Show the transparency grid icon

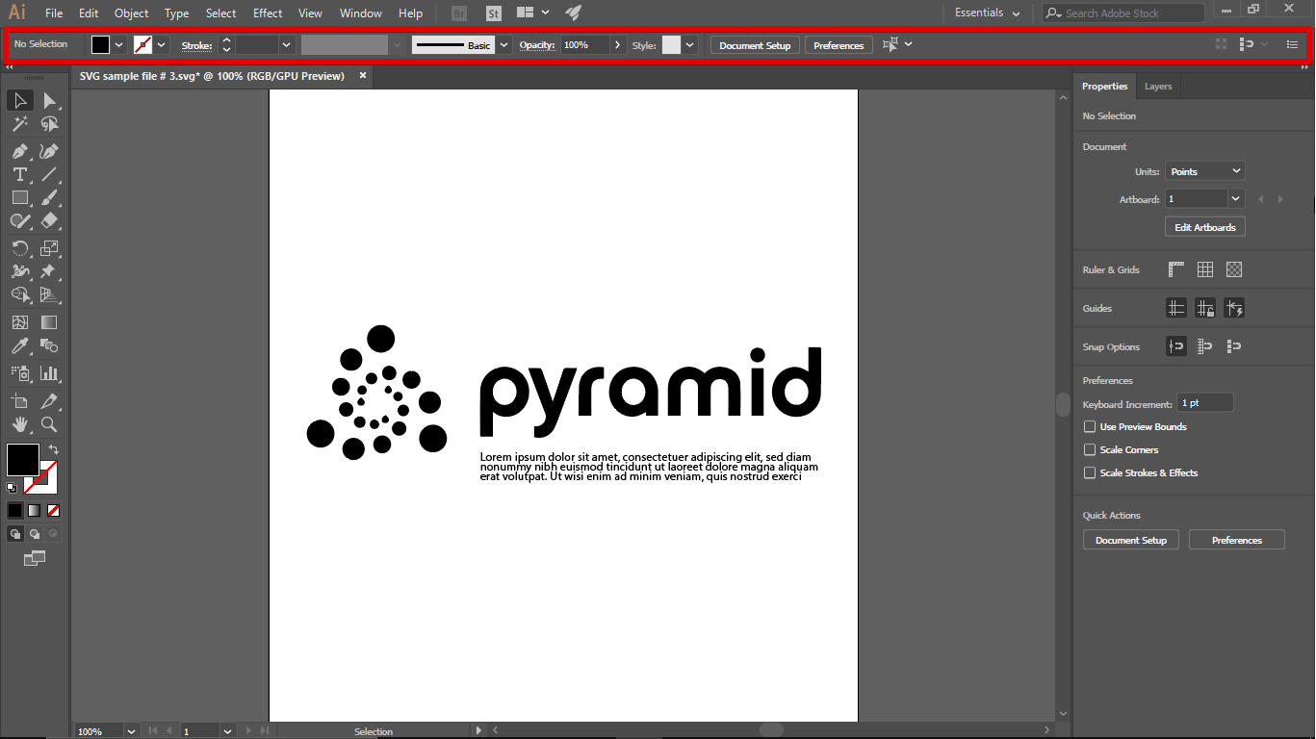pyautogui.click(x=1234, y=270)
